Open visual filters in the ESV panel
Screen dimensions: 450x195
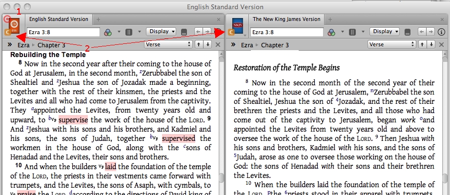coord(108,32)
